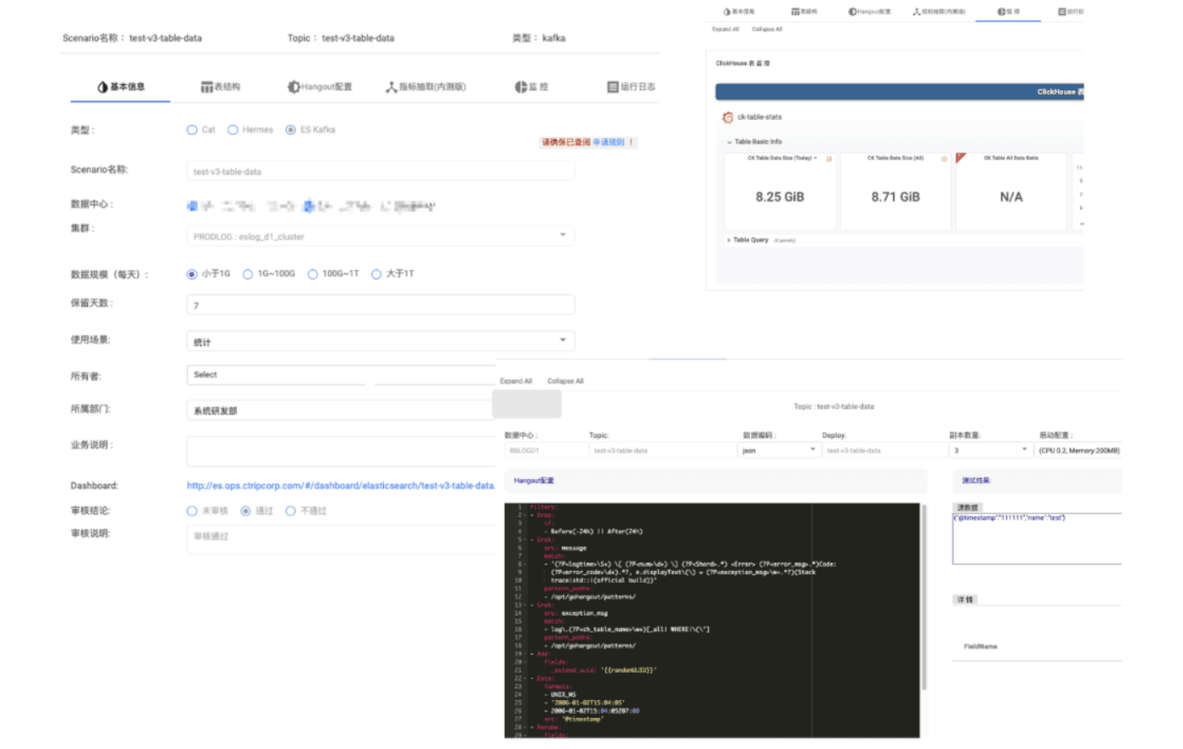Open the 表结构 tab with table icon
This screenshot has height=749, width=1183.
207,87
